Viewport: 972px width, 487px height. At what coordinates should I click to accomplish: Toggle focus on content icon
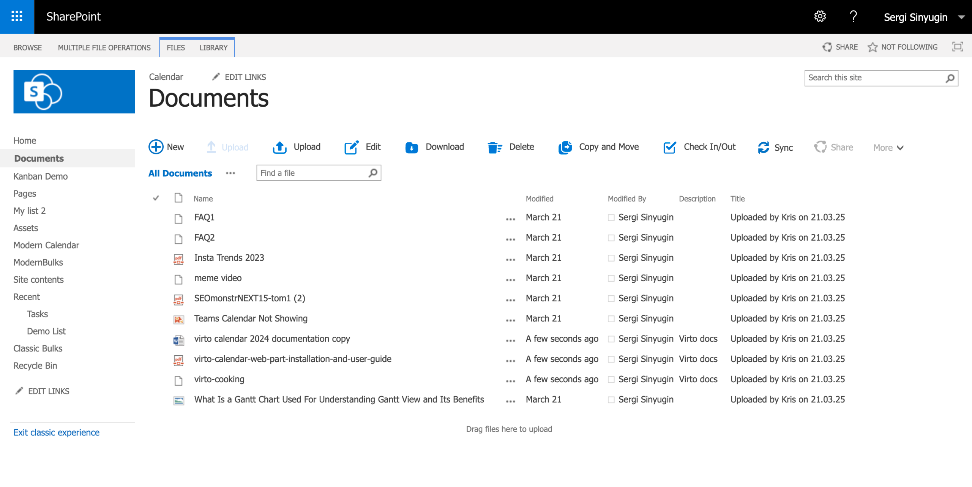click(x=958, y=47)
